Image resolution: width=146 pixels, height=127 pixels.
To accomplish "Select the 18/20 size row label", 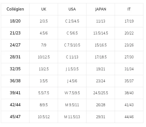I will pos(15,21).
